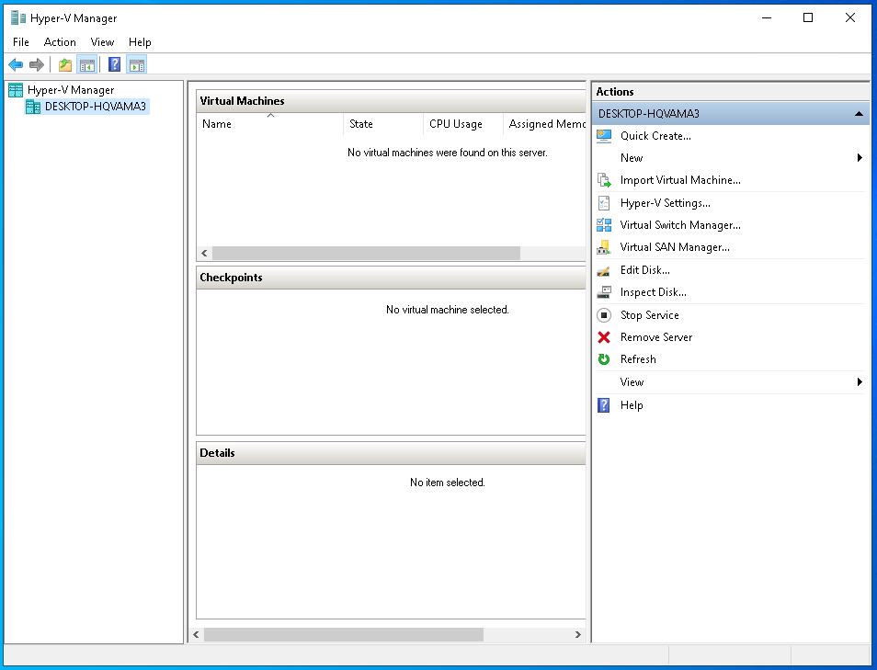Click the Help question mark icon in Actions
The height and width of the screenshot is (670, 877).
604,405
